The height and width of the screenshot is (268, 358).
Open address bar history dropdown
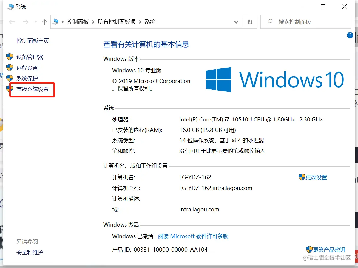(x=236, y=22)
